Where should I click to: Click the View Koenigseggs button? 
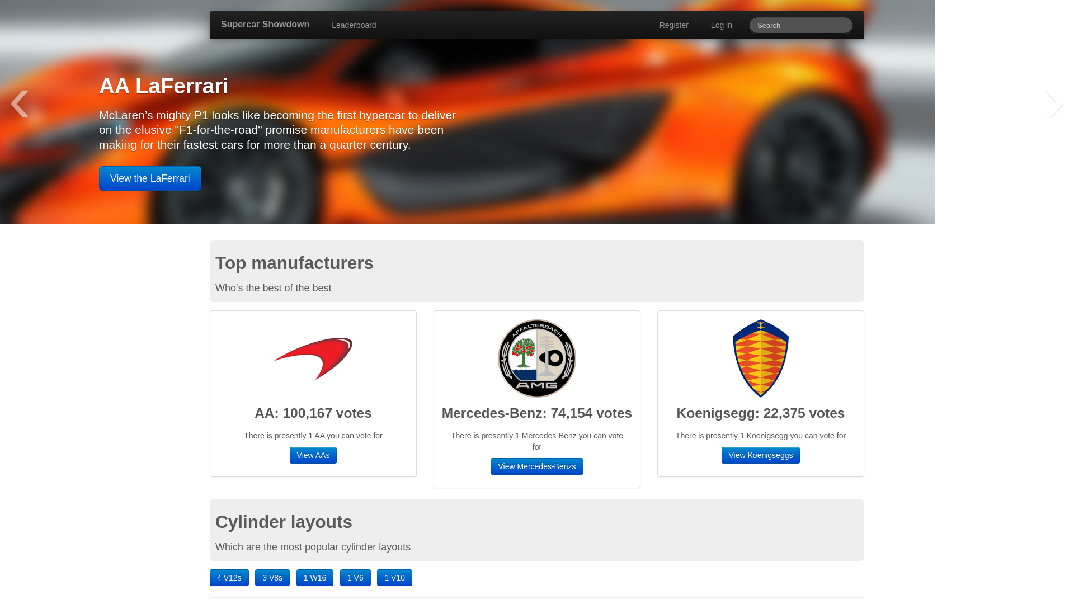[761, 455]
